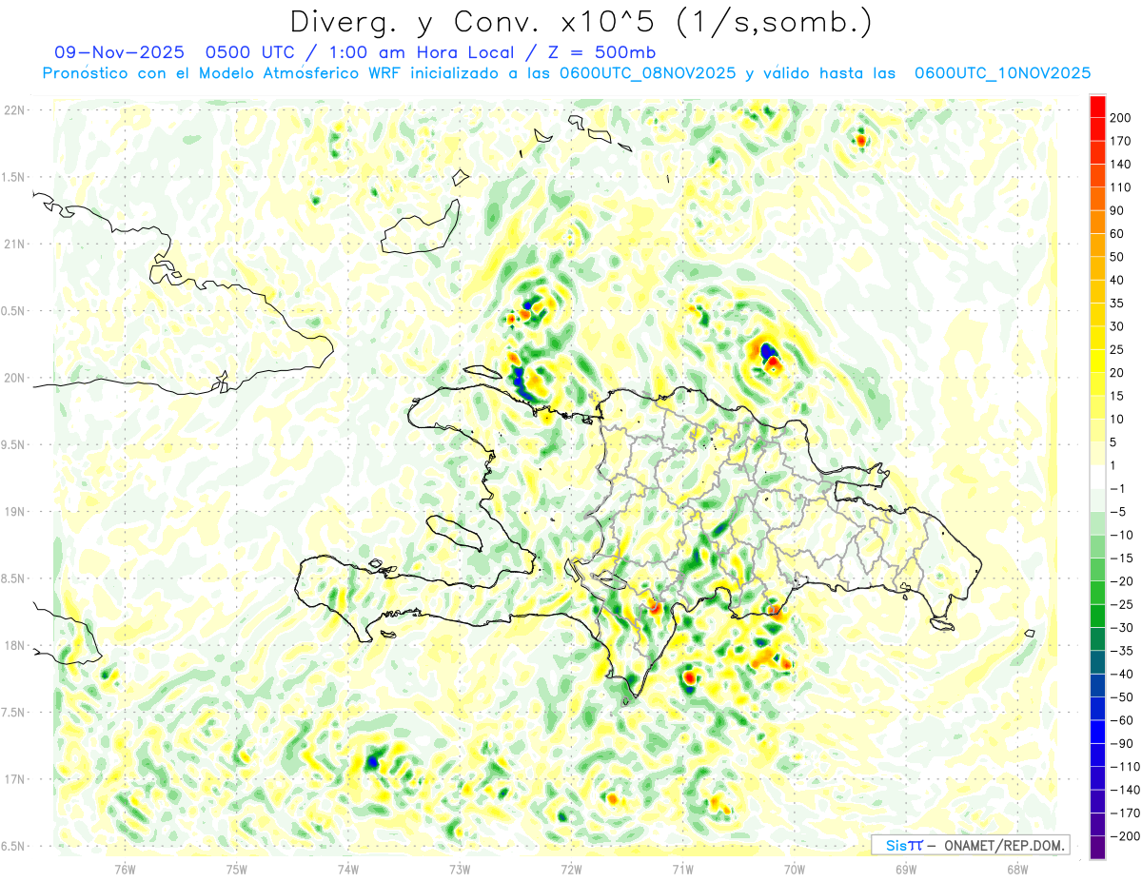This screenshot has width=1142, height=882.
Task: Click the longitude label '68W'
Action: [1017, 869]
